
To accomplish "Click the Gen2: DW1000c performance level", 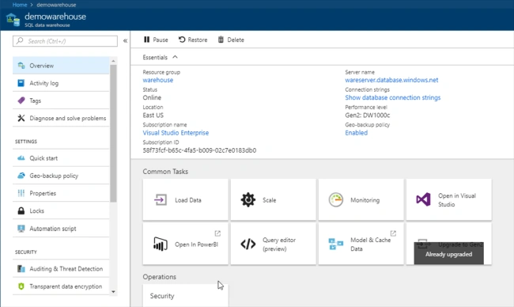I will pyautogui.click(x=368, y=116).
